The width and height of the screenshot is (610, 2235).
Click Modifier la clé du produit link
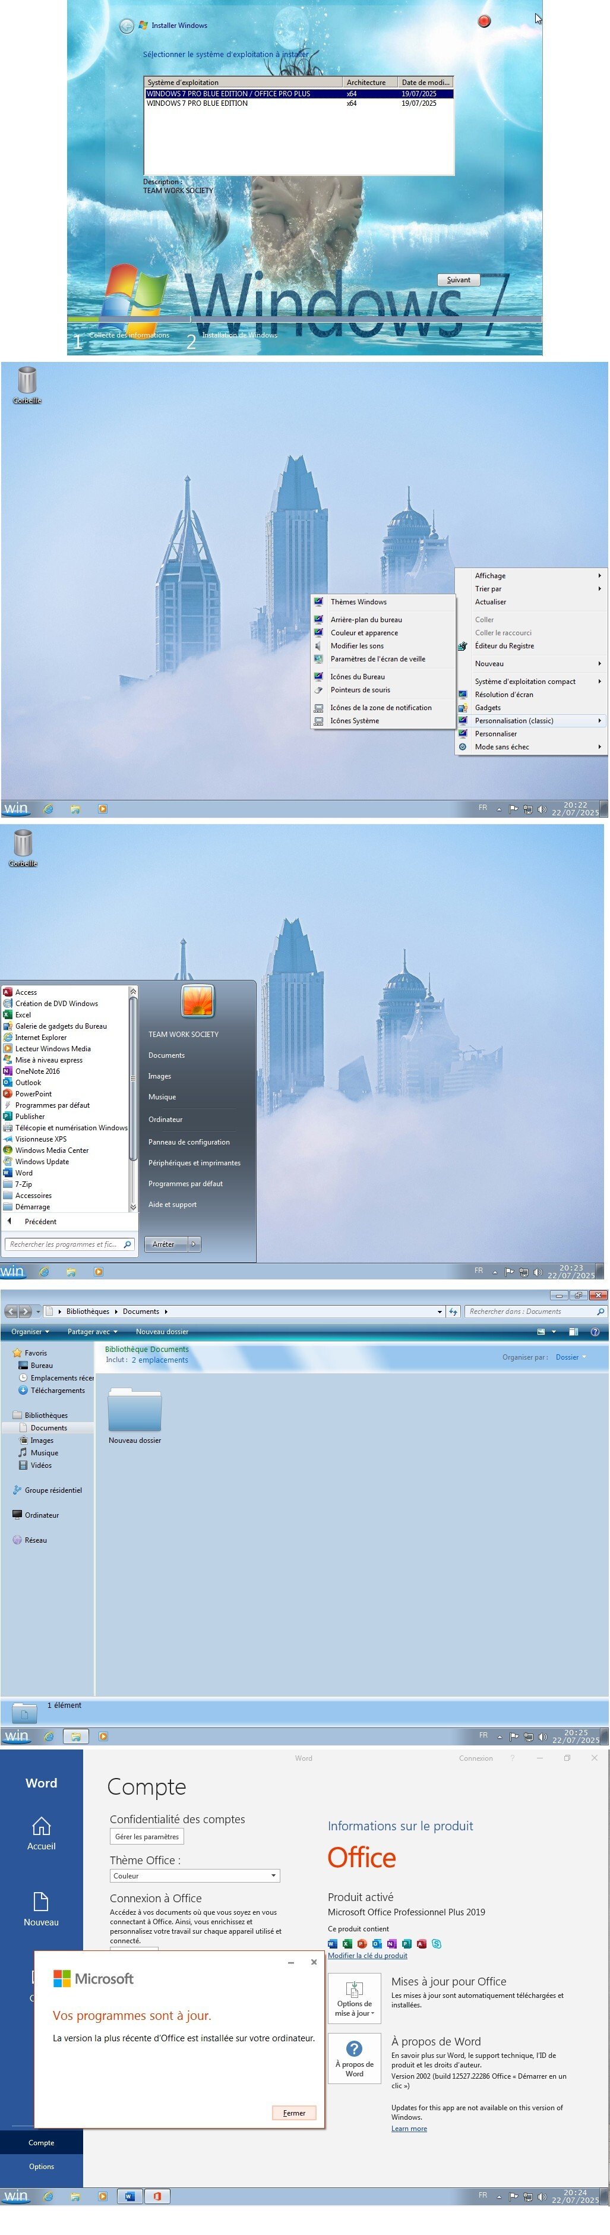point(367,1956)
